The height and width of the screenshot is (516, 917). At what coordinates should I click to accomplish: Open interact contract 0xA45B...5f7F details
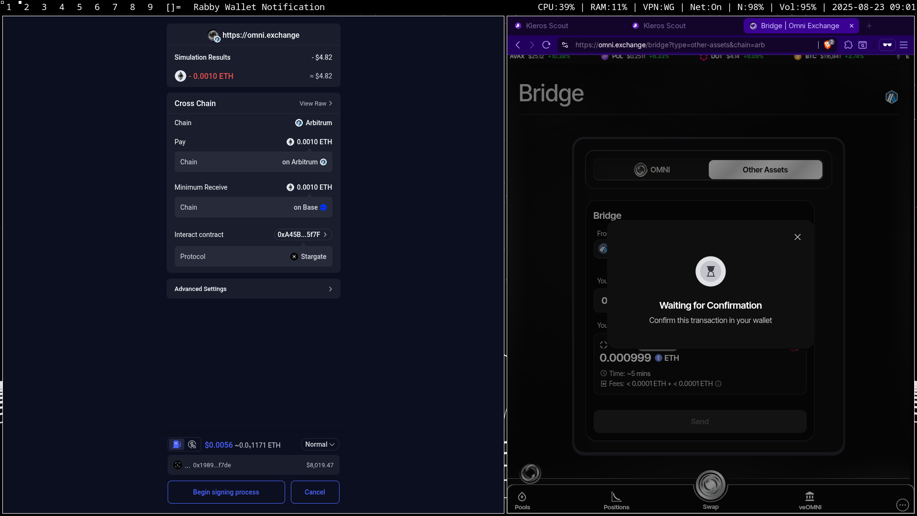[303, 235]
